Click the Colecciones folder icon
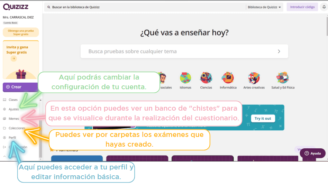Image resolution: width=328 pixels, height=185 pixels. [4, 128]
